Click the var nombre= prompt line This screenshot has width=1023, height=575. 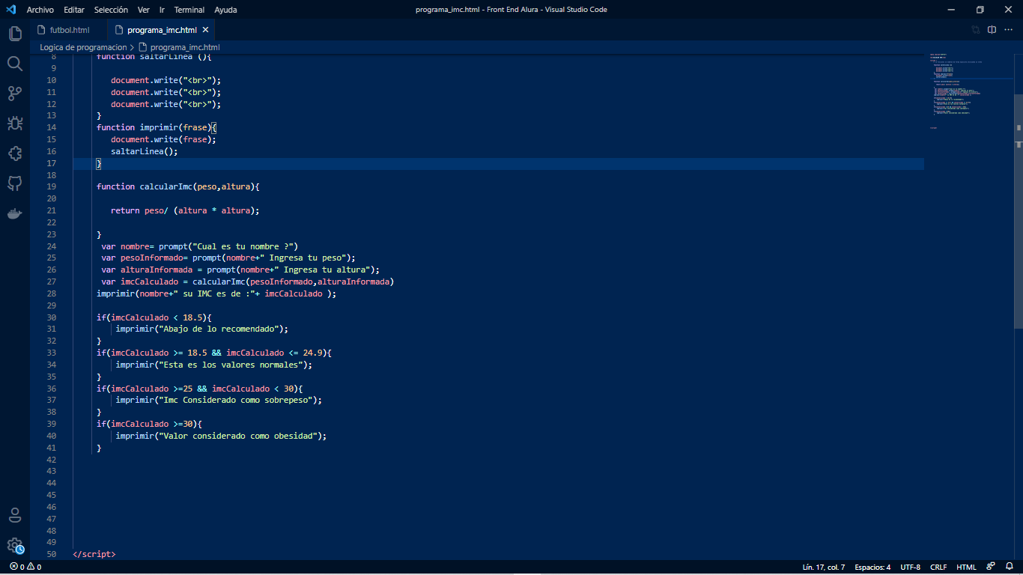tap(200, 246)
